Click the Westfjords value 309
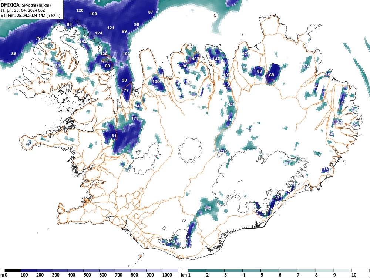370x278 pixels. tap(59, 66)
